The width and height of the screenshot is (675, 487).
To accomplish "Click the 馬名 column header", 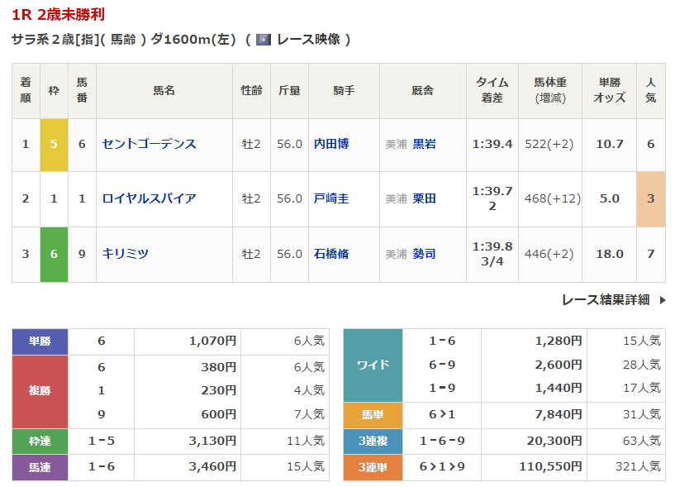I will [x=164, y=91].
